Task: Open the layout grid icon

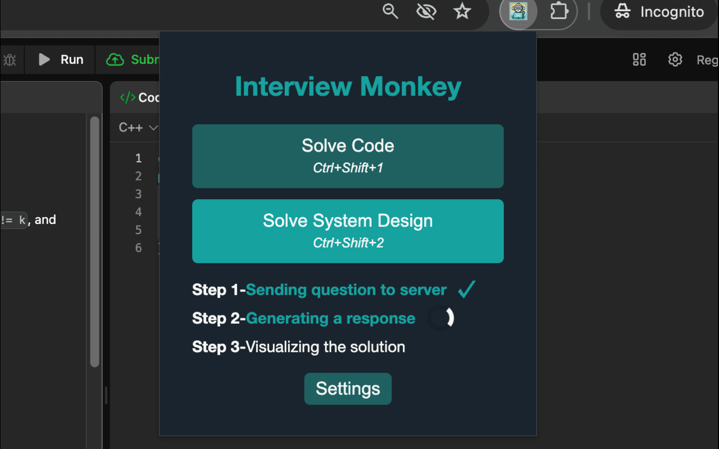Action: [639, 59]
